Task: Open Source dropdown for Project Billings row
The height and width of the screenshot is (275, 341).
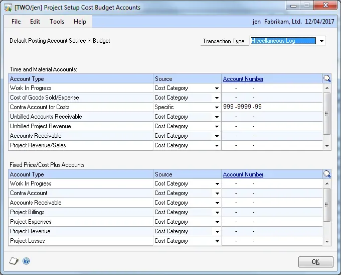Action: coord(217,213)
